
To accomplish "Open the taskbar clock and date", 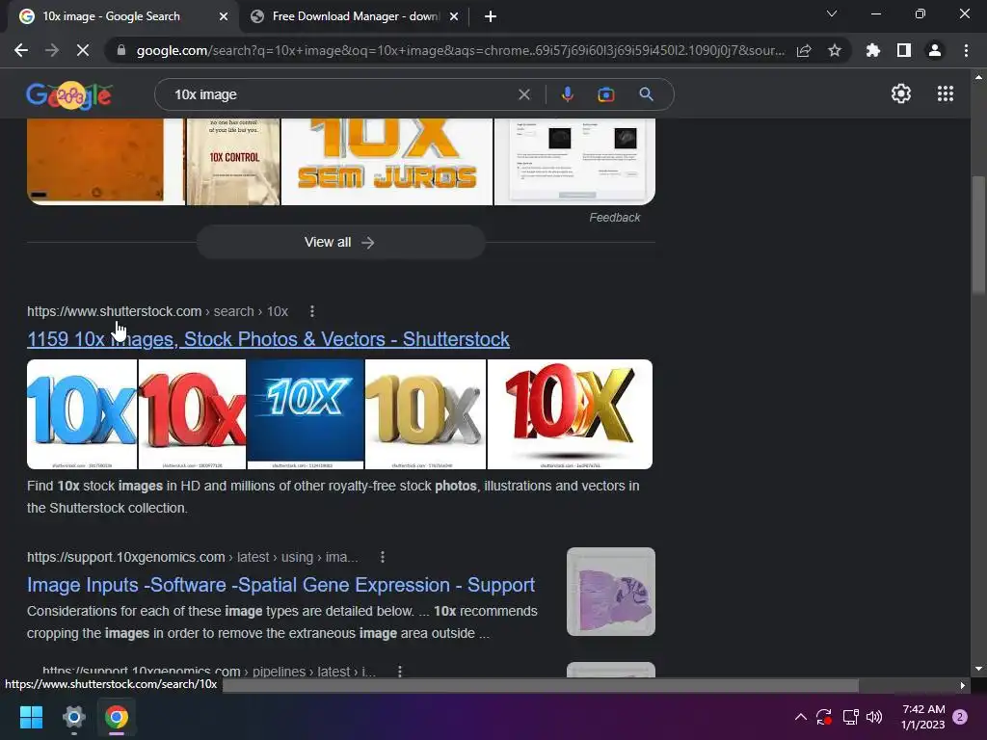I will (922, 717).
